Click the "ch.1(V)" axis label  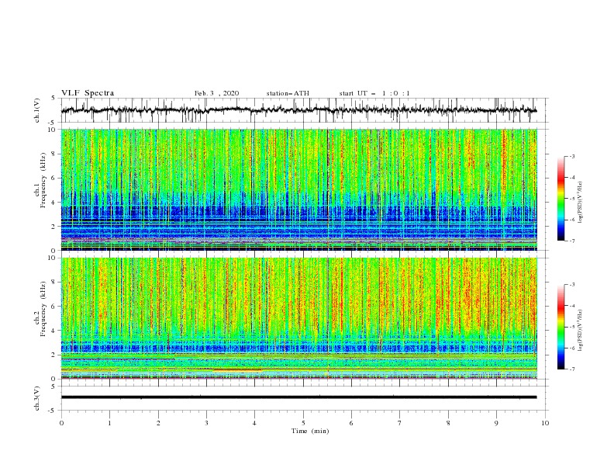37,110
